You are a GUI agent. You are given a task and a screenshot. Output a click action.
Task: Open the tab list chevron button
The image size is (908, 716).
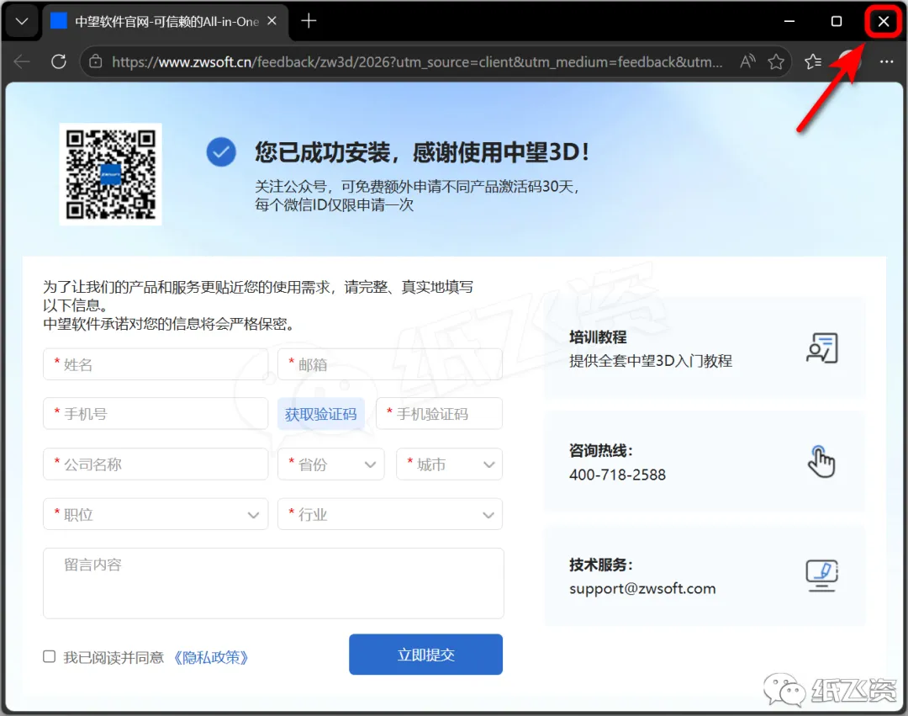22,21
